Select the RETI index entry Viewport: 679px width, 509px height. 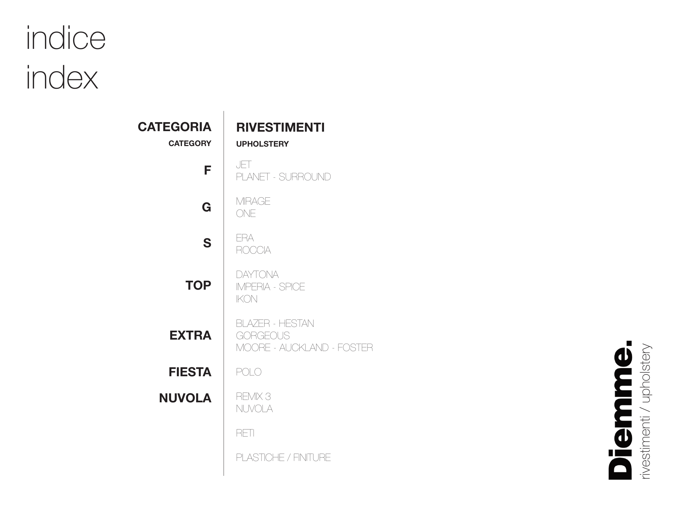click(245, 433)
